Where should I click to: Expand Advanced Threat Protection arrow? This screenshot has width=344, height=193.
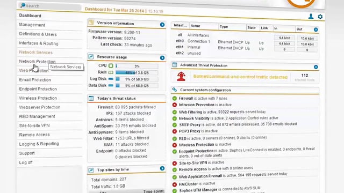[316, 67]
